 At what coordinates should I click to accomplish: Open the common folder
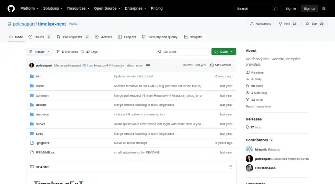tap(42, 95)
